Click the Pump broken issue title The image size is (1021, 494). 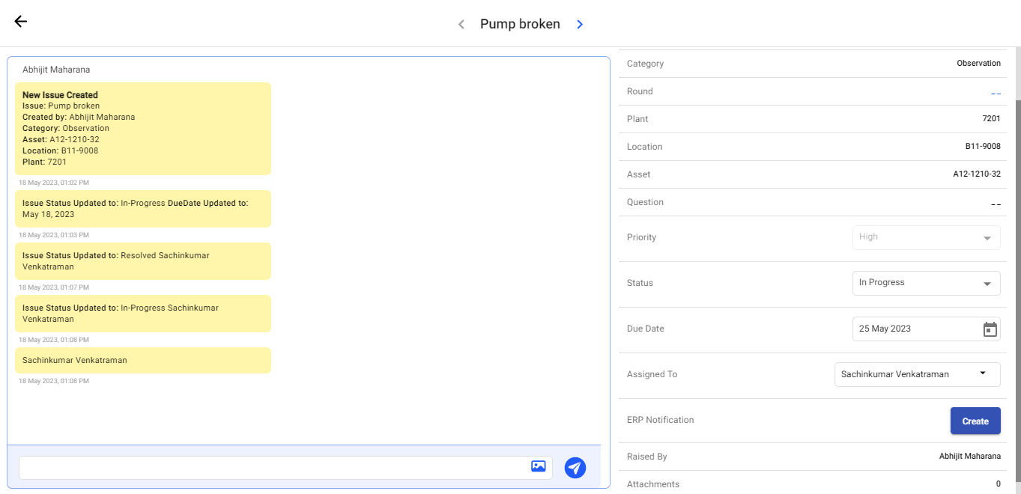pyautogui.click(x=520, y=25)
